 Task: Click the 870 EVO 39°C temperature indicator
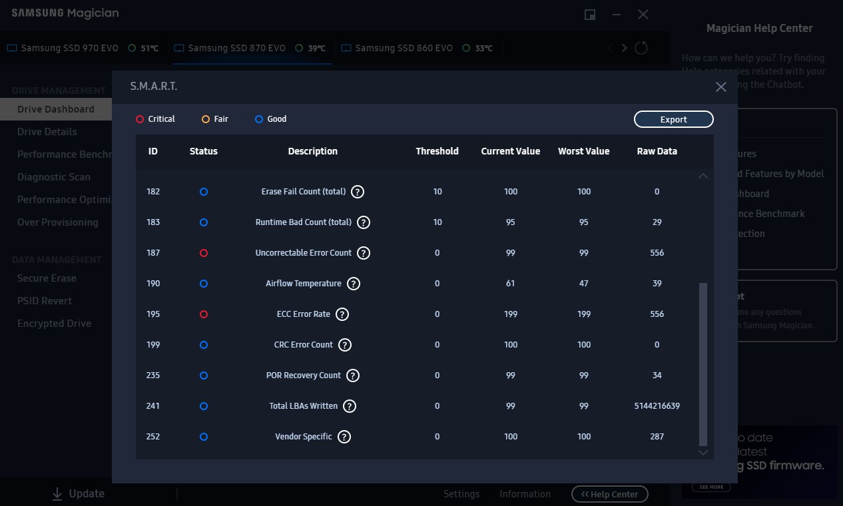310,48
